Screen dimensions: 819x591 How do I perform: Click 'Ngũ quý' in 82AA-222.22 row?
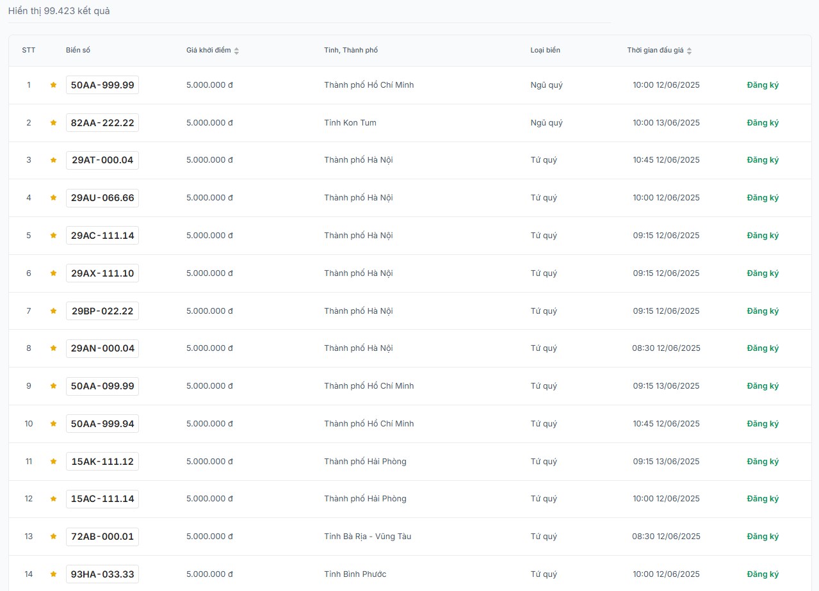(546, 122)
